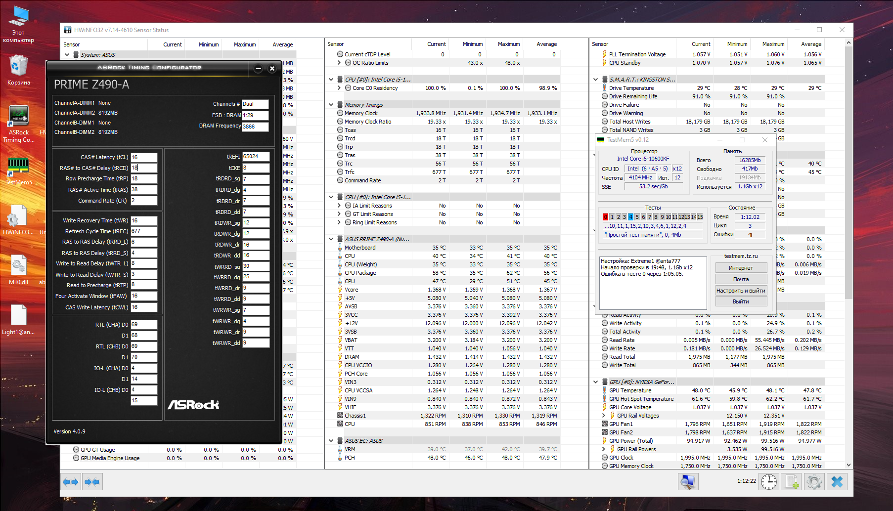Select the Корзина recycle bin icon

coord(19,70)
